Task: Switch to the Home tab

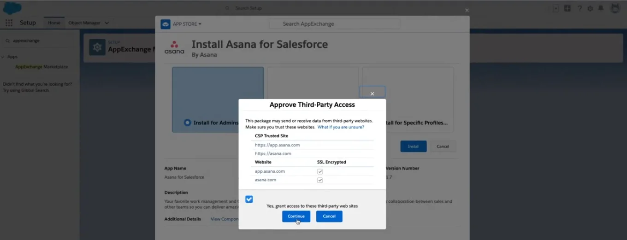Action: point(54,23)
